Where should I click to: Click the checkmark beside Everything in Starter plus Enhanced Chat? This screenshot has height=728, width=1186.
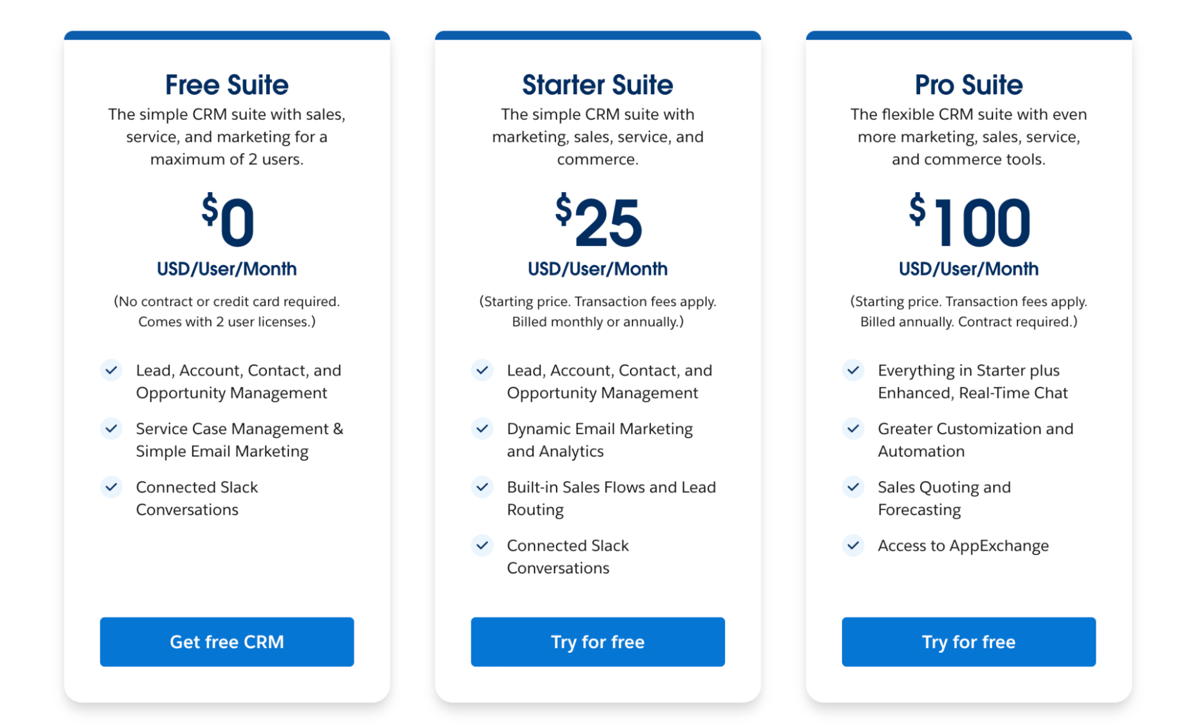[853, 370]
